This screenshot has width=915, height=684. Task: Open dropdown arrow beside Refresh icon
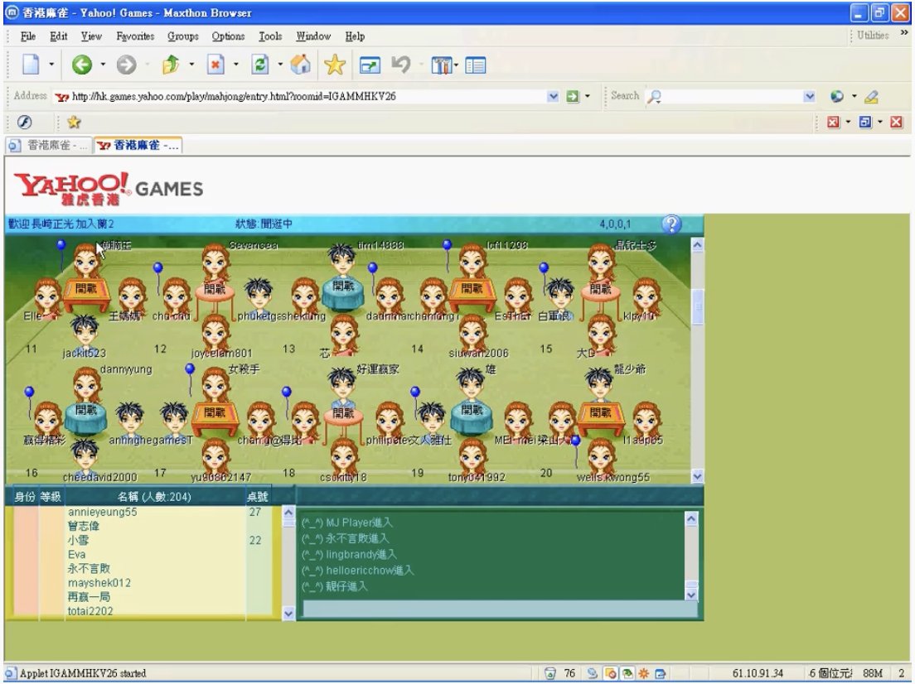pos(280,64)
